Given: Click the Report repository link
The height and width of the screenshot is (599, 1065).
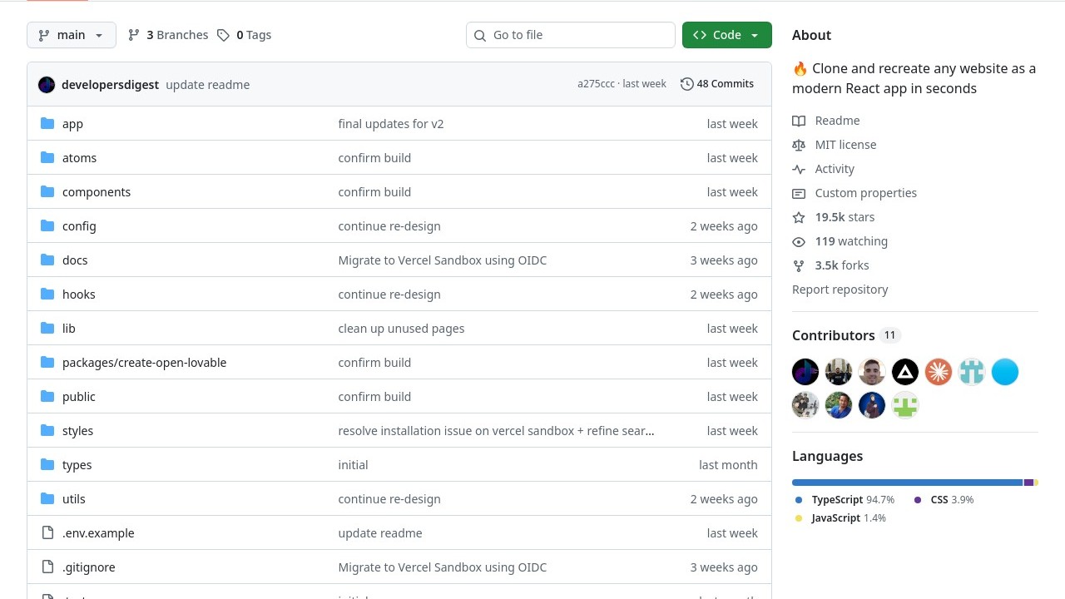Looking at the screenshot, I should pos(840,290).
